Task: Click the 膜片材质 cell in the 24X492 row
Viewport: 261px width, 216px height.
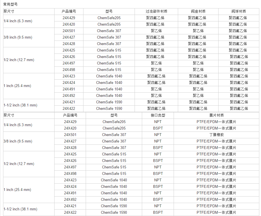Action: click(216, 199)
